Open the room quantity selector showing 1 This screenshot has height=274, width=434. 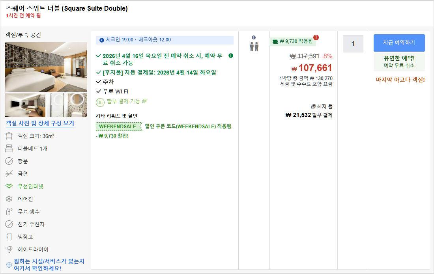[353, 44]
